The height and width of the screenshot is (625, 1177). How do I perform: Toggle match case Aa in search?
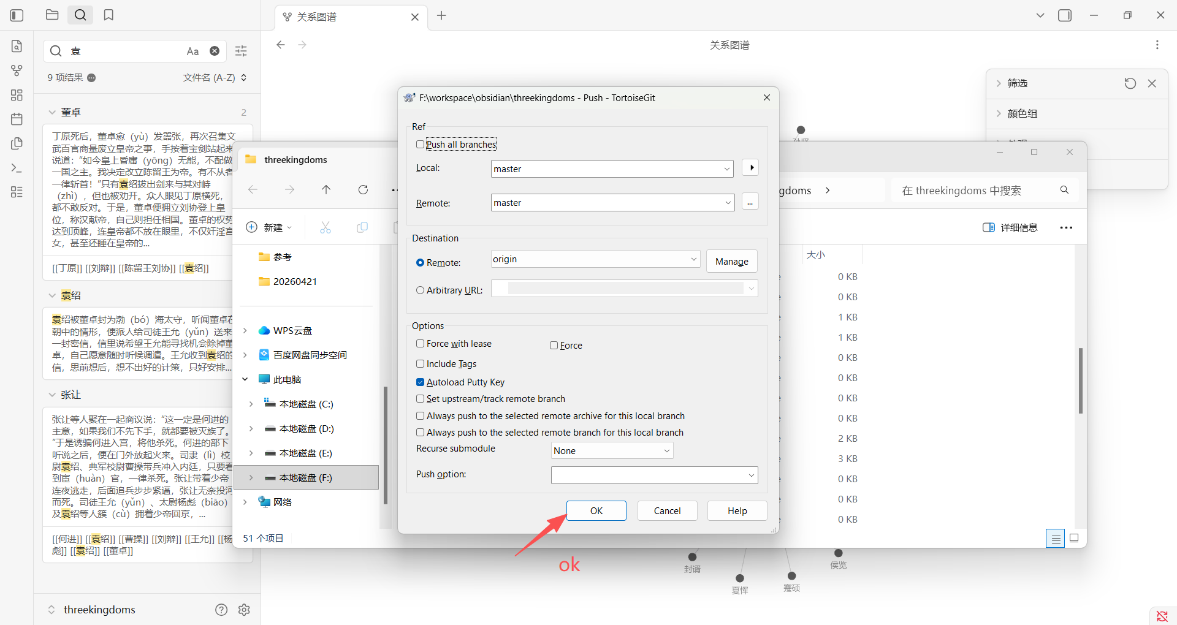(192, 51)
